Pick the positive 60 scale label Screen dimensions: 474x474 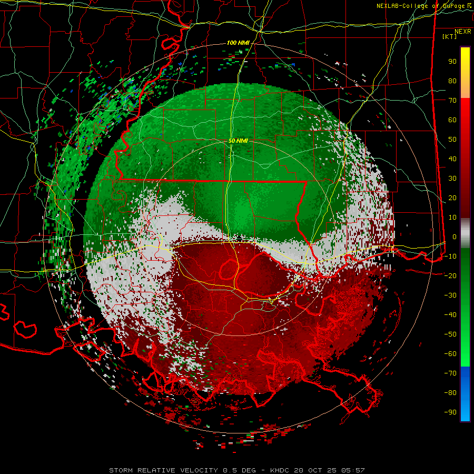click(452, 120)
